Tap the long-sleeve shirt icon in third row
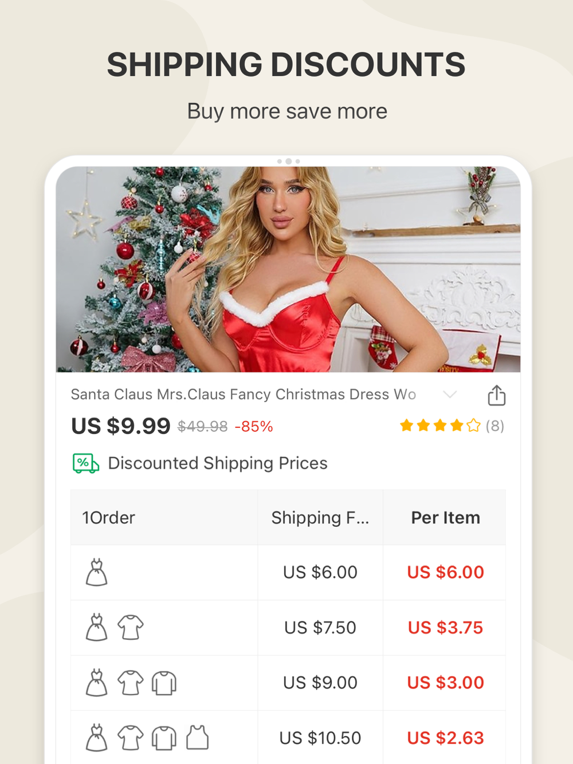The image size is (573, 764). [x=164, y=683]
